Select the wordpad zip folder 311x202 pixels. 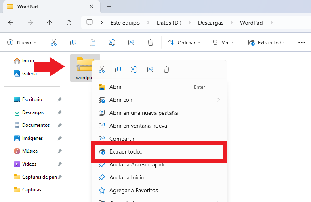[85, 68]
